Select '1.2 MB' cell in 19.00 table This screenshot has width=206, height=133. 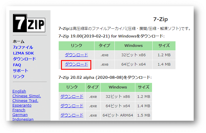point(164,55)
